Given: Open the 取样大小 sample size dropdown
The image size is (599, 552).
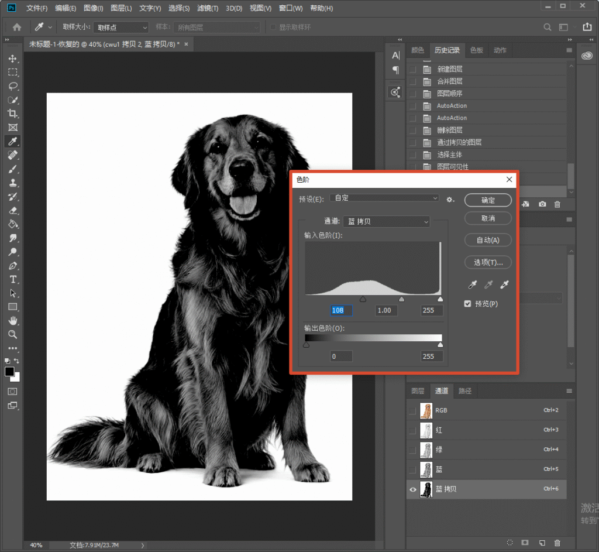Looking at the screenshot, I should pos(121,28).
